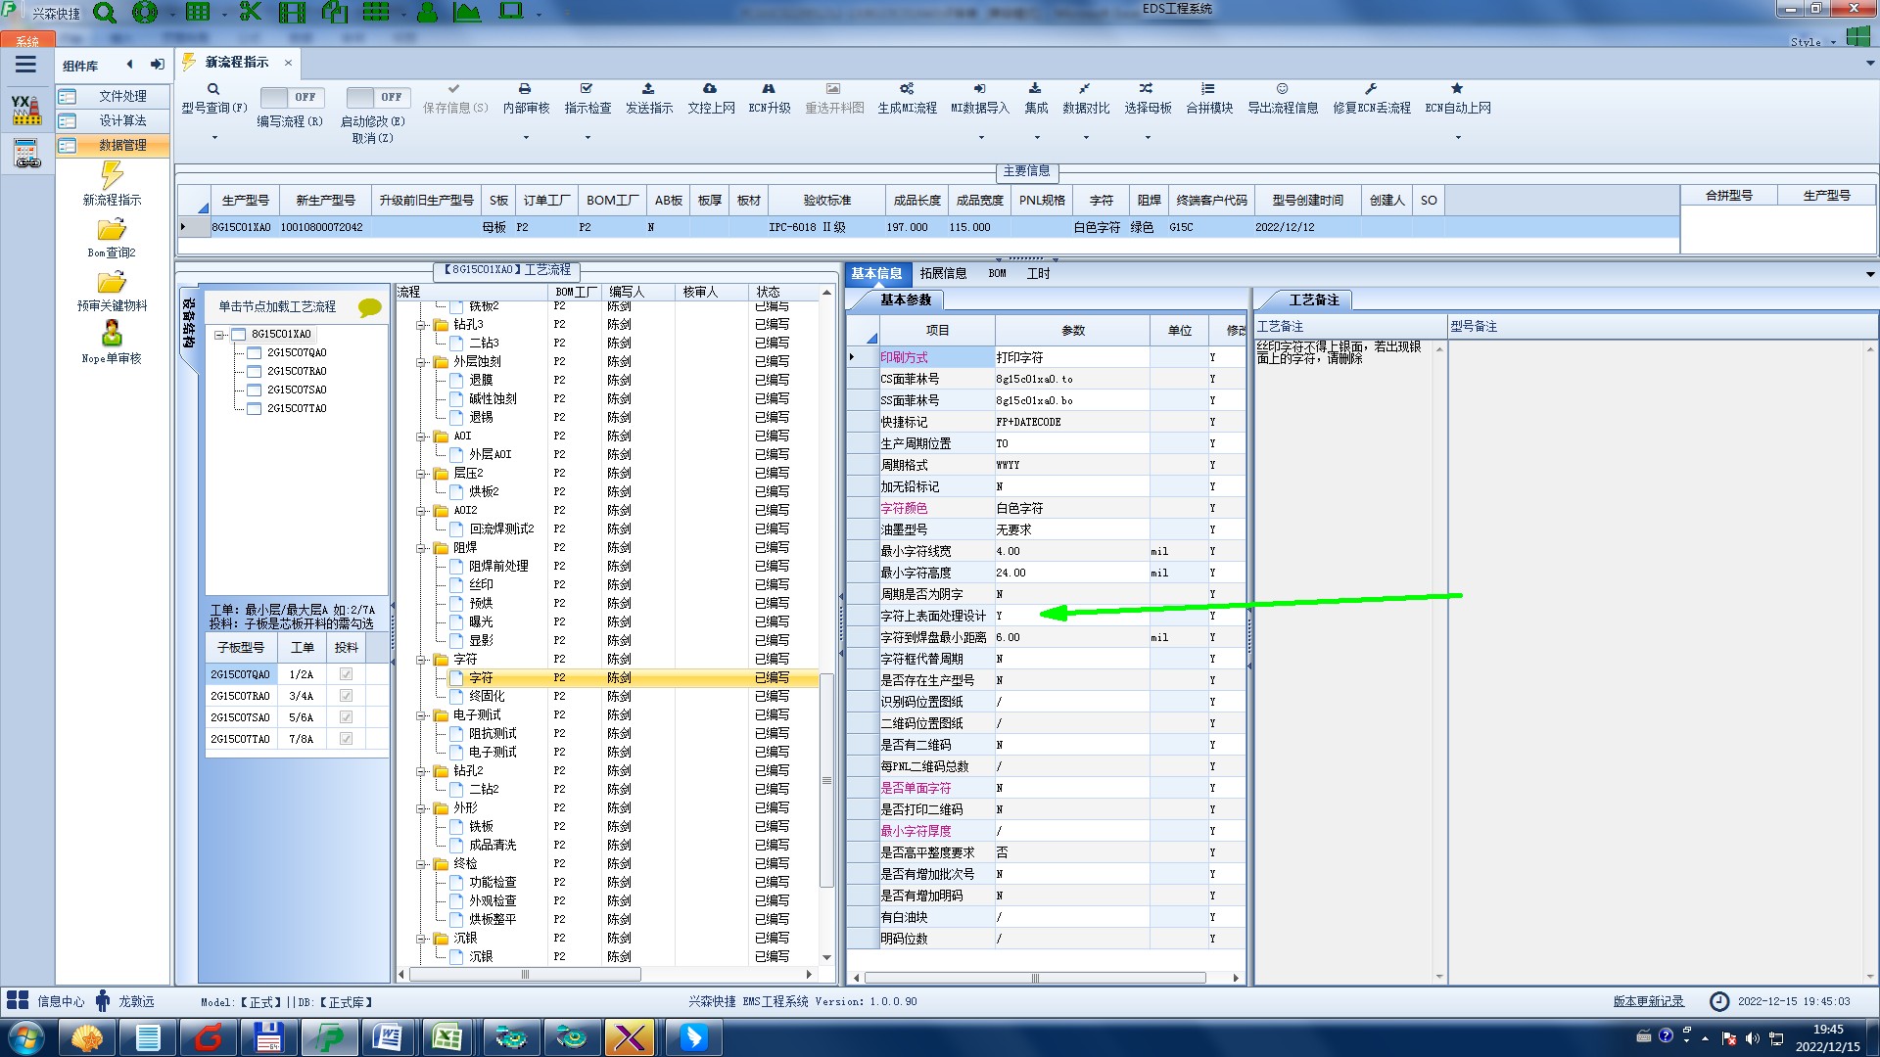Click the 版本更新记录 link
The height and width of the screenshot is (1057, 1880).
click(1648, 1001)
